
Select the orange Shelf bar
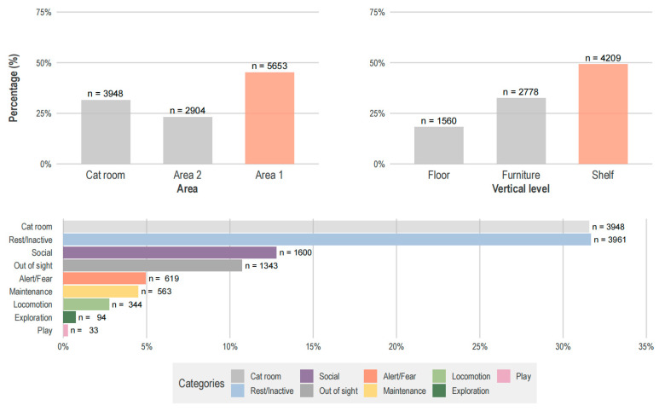pyautogui.click(x=603, y=114)
